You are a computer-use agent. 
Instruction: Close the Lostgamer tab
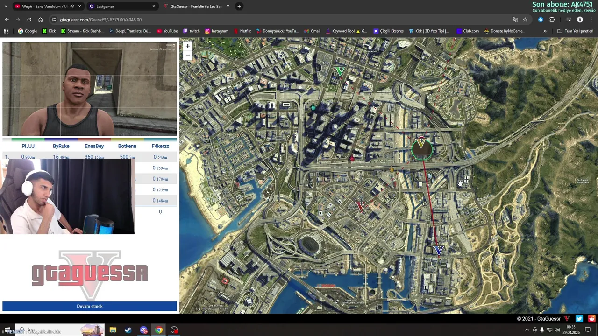coord(154,7)
